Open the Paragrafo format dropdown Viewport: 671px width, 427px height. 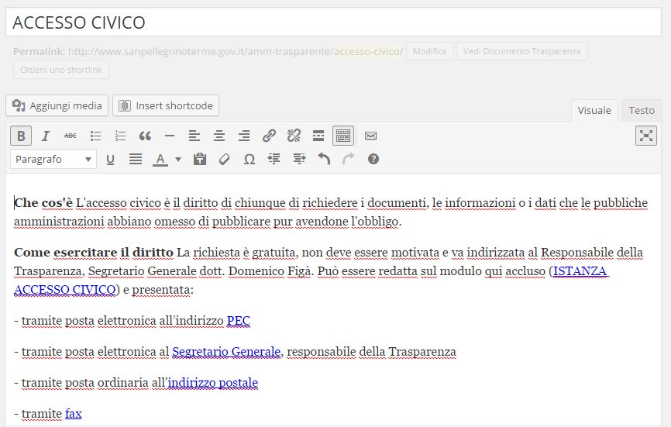point(53,159)
